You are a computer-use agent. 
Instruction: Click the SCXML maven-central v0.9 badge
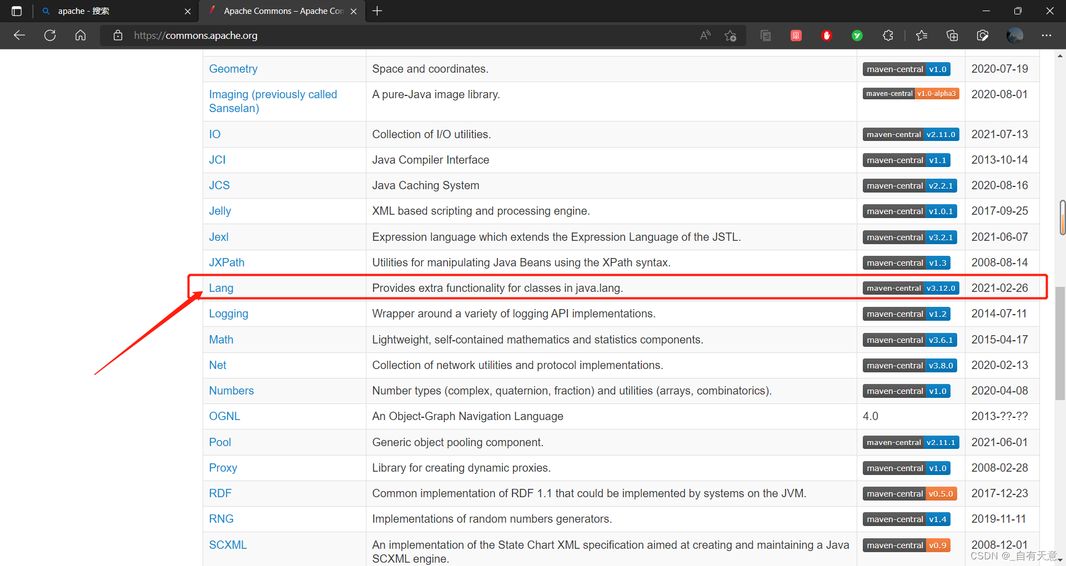(x=907, y=545)
